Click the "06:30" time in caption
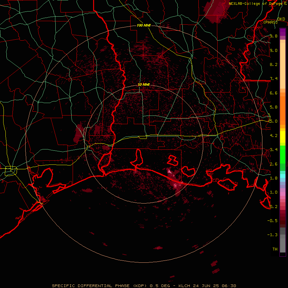This screenshot has height=288, width=288. click(x=229, y=286)
